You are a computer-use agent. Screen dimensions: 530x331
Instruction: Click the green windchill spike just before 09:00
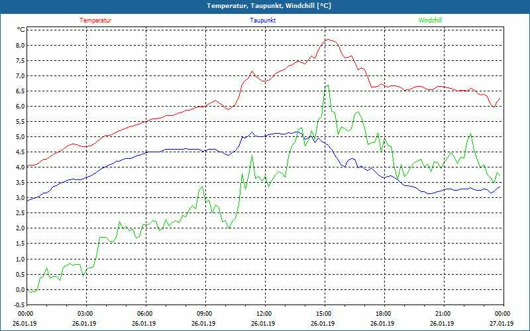coord(202,187)
